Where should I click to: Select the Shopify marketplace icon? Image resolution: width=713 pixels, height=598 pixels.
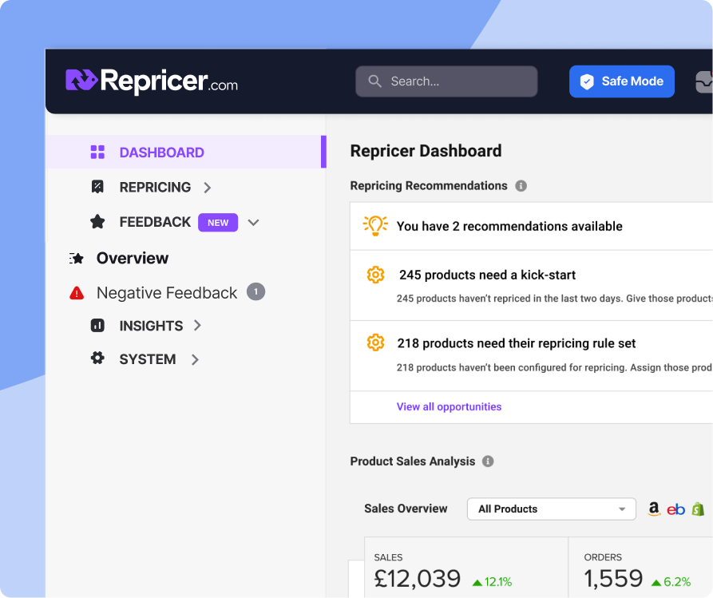(698, 509)
